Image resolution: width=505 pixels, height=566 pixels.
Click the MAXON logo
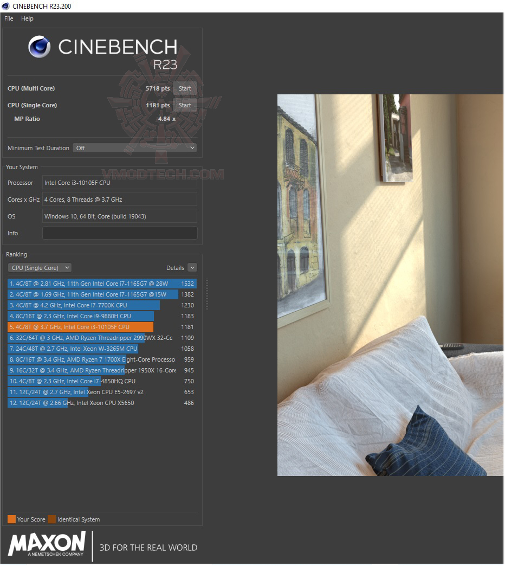(47, 544)
